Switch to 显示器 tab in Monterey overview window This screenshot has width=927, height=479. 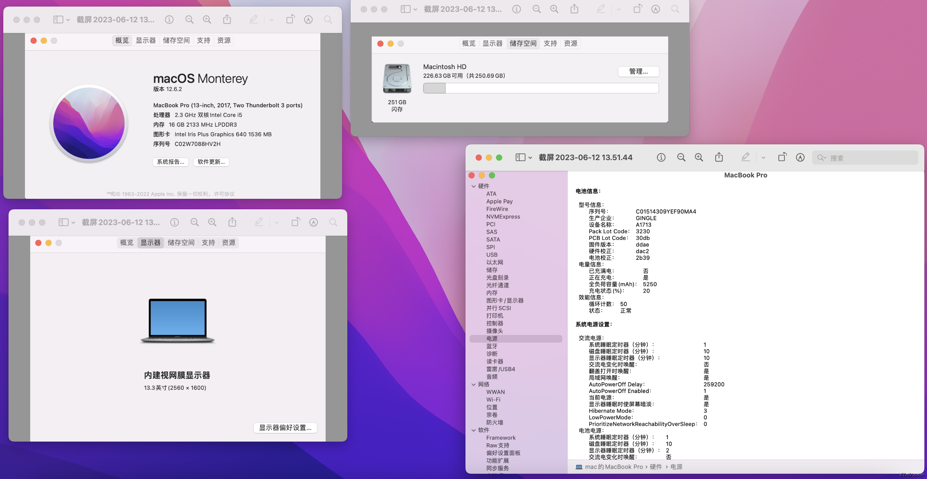[146, 40]
